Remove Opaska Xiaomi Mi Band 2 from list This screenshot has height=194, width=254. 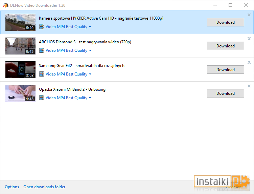pyautogui.click(x=249, y=86)
